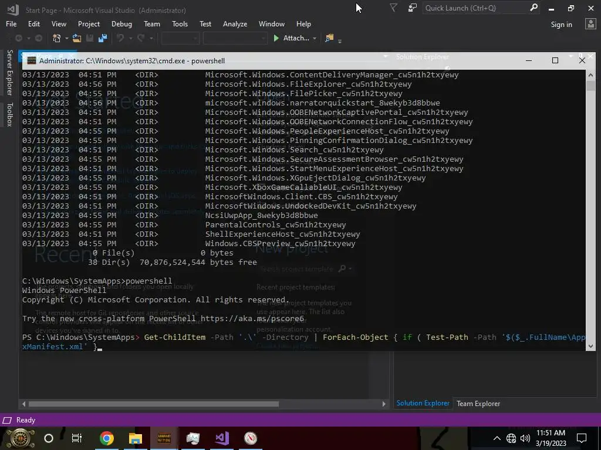Click the console scrollbar up arrow
This screenshot has width=601, height=450.
pos(590,75)
